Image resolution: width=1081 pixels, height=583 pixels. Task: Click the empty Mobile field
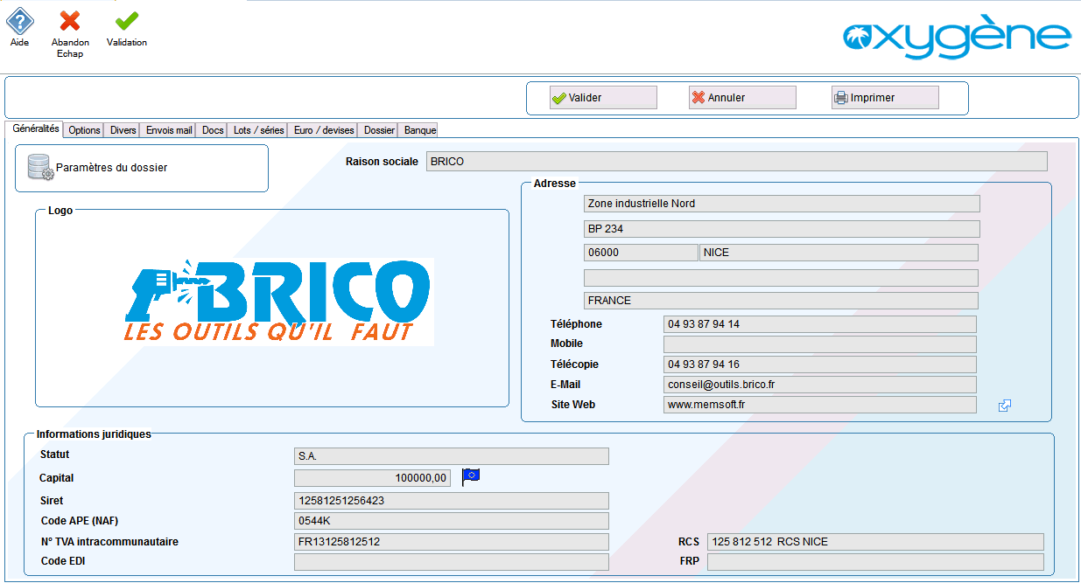click(820, 344)
